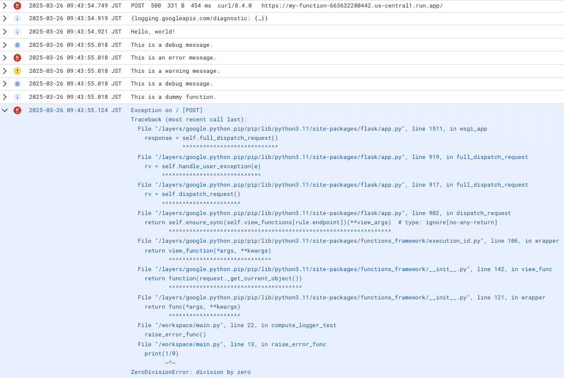Expand the warning message log entry
This screenshot has height=378, width=564.
click(5, 71)
